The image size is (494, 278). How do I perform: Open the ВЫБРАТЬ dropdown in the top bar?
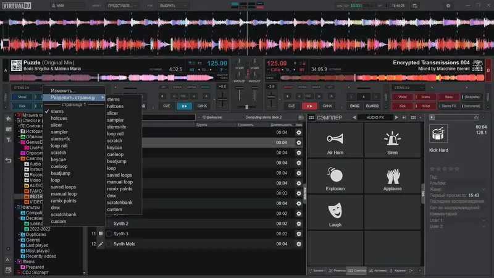coord(174,6)
